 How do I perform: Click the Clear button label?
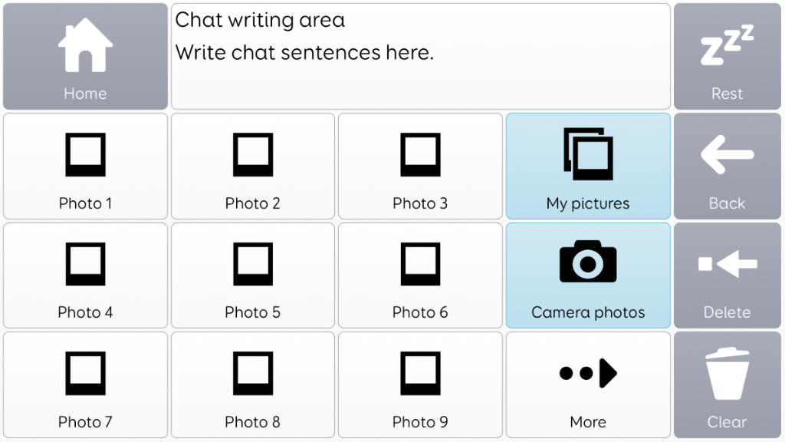click(727, 422)
